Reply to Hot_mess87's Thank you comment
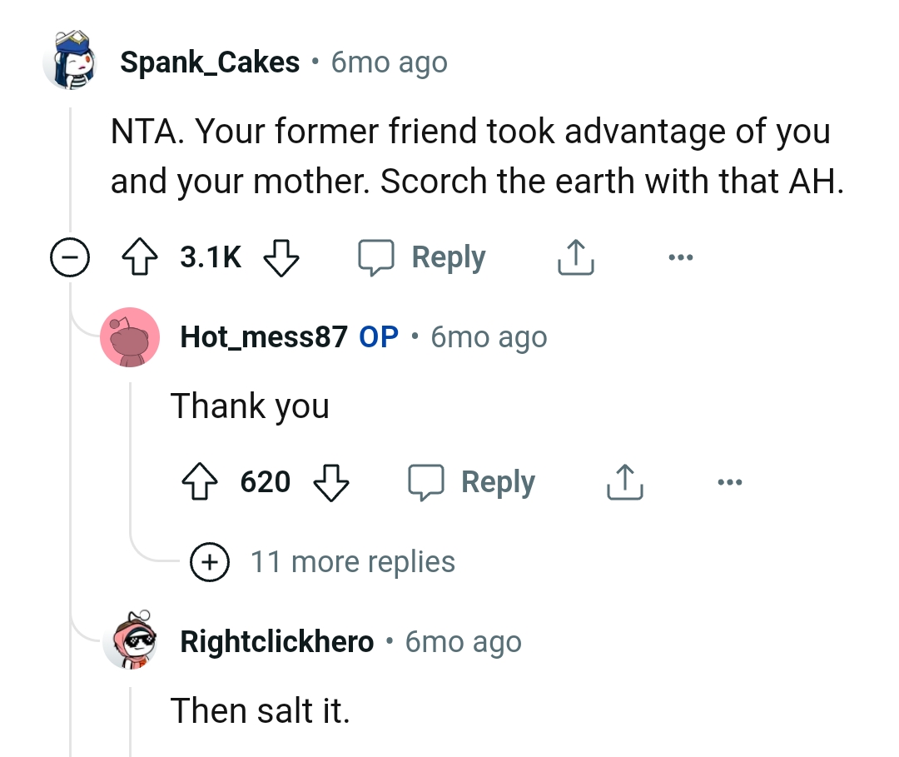This screenshot has width=899, height=757. coord(472,482)
